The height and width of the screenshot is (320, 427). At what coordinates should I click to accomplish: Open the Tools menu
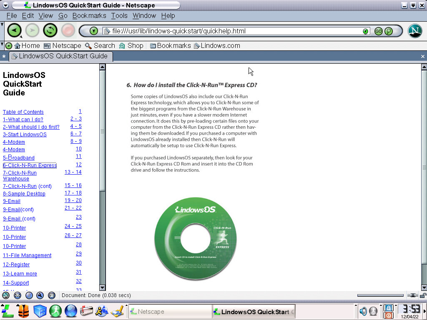coord(119,16)
